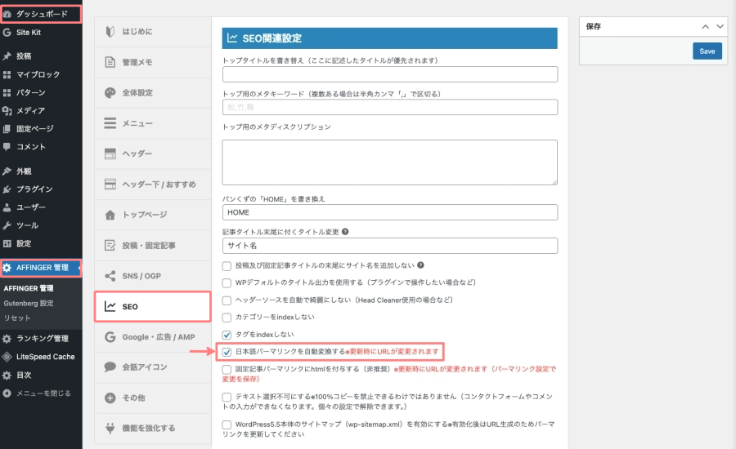Click the Save button

707,51
